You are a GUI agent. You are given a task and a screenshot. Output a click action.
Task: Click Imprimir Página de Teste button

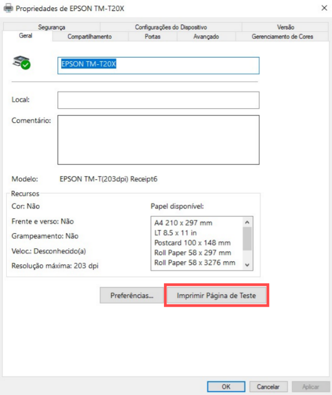pos(216,295)
